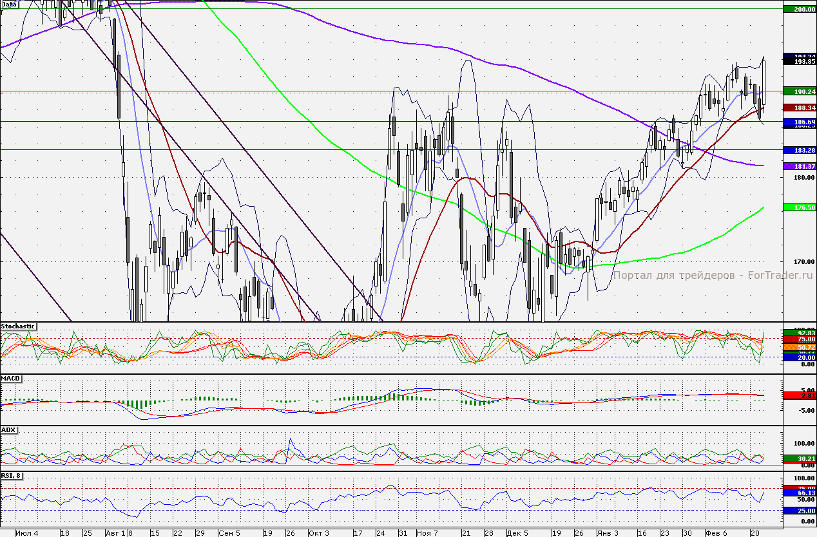This screenshot has height=537, width=817.
Task: Click the ForTrader.ru watermark text
Action: click(x=713, y=275)
